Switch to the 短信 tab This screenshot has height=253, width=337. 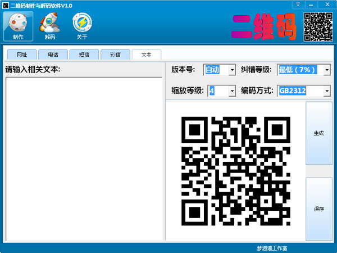84,55
